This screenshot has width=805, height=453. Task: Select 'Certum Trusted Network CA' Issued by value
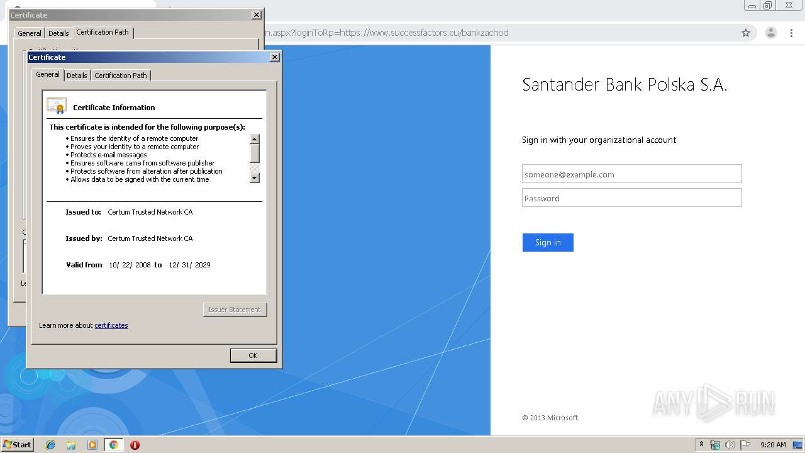pos(150,238)
